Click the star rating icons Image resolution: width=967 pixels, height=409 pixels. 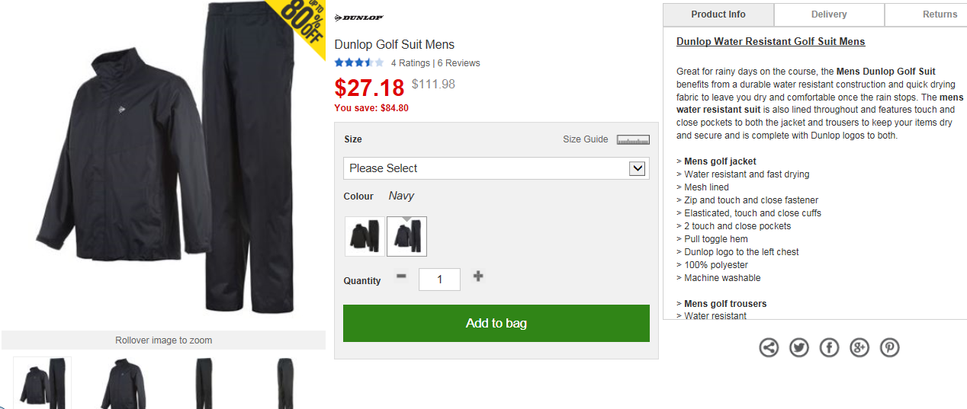tap(358, 63)
